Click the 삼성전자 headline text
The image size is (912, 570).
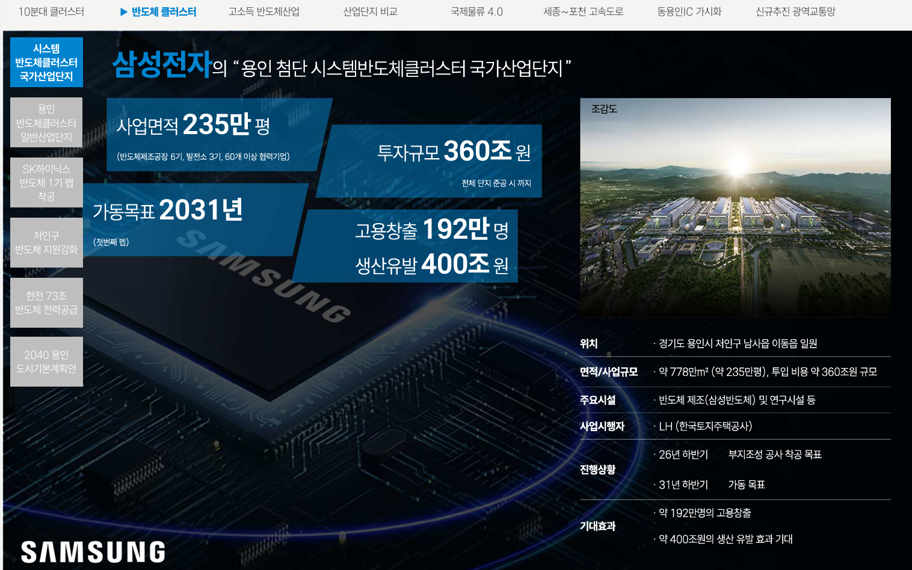point(162,64)
